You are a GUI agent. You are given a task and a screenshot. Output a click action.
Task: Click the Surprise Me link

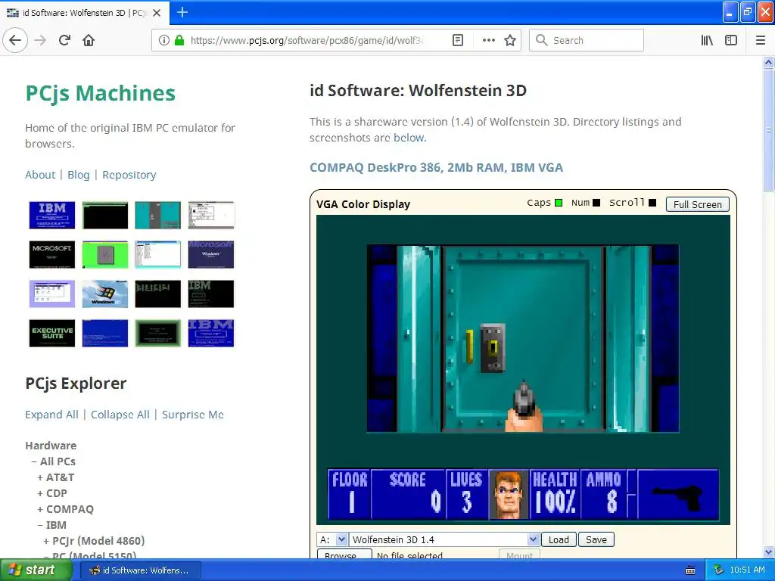(x=193, y=415)
